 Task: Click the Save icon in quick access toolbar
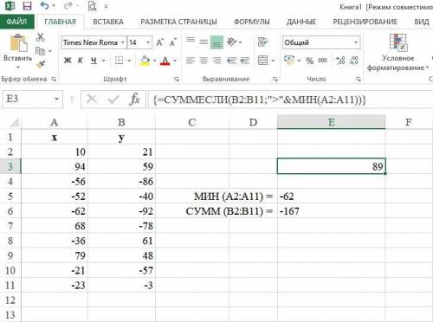(x=27, y=6)
